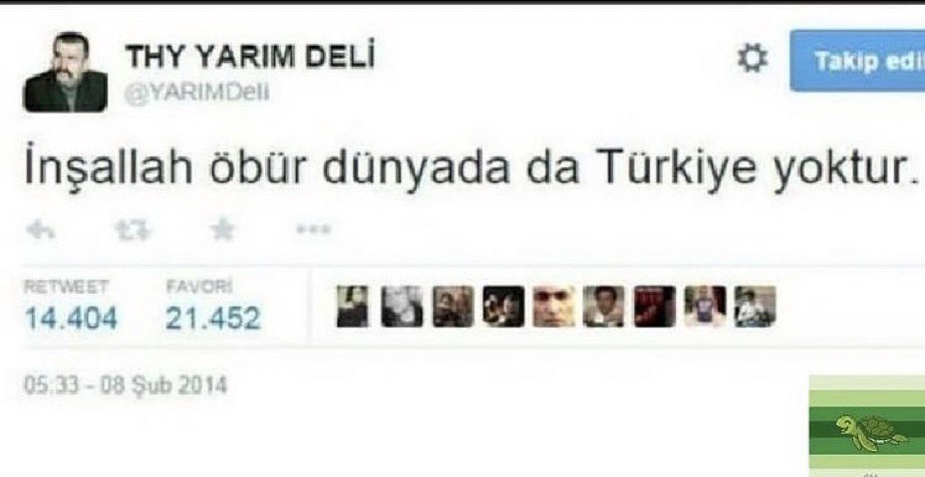Retweet using the retweet arrows icon
This screenshot has width=925, height=477.
click(x=133, y=231)
